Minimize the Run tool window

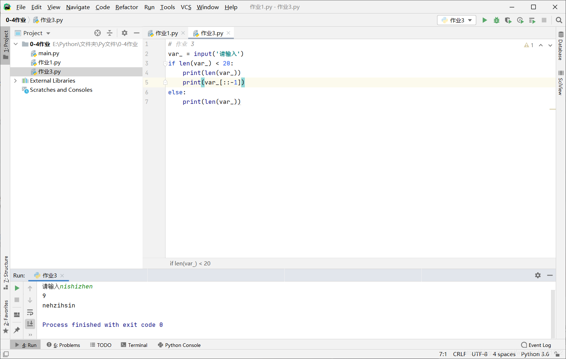click(x=550, y=275)
